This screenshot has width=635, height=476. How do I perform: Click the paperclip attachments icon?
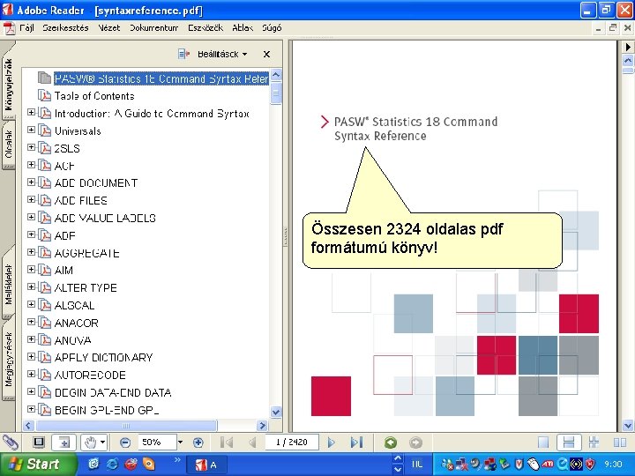11,443
